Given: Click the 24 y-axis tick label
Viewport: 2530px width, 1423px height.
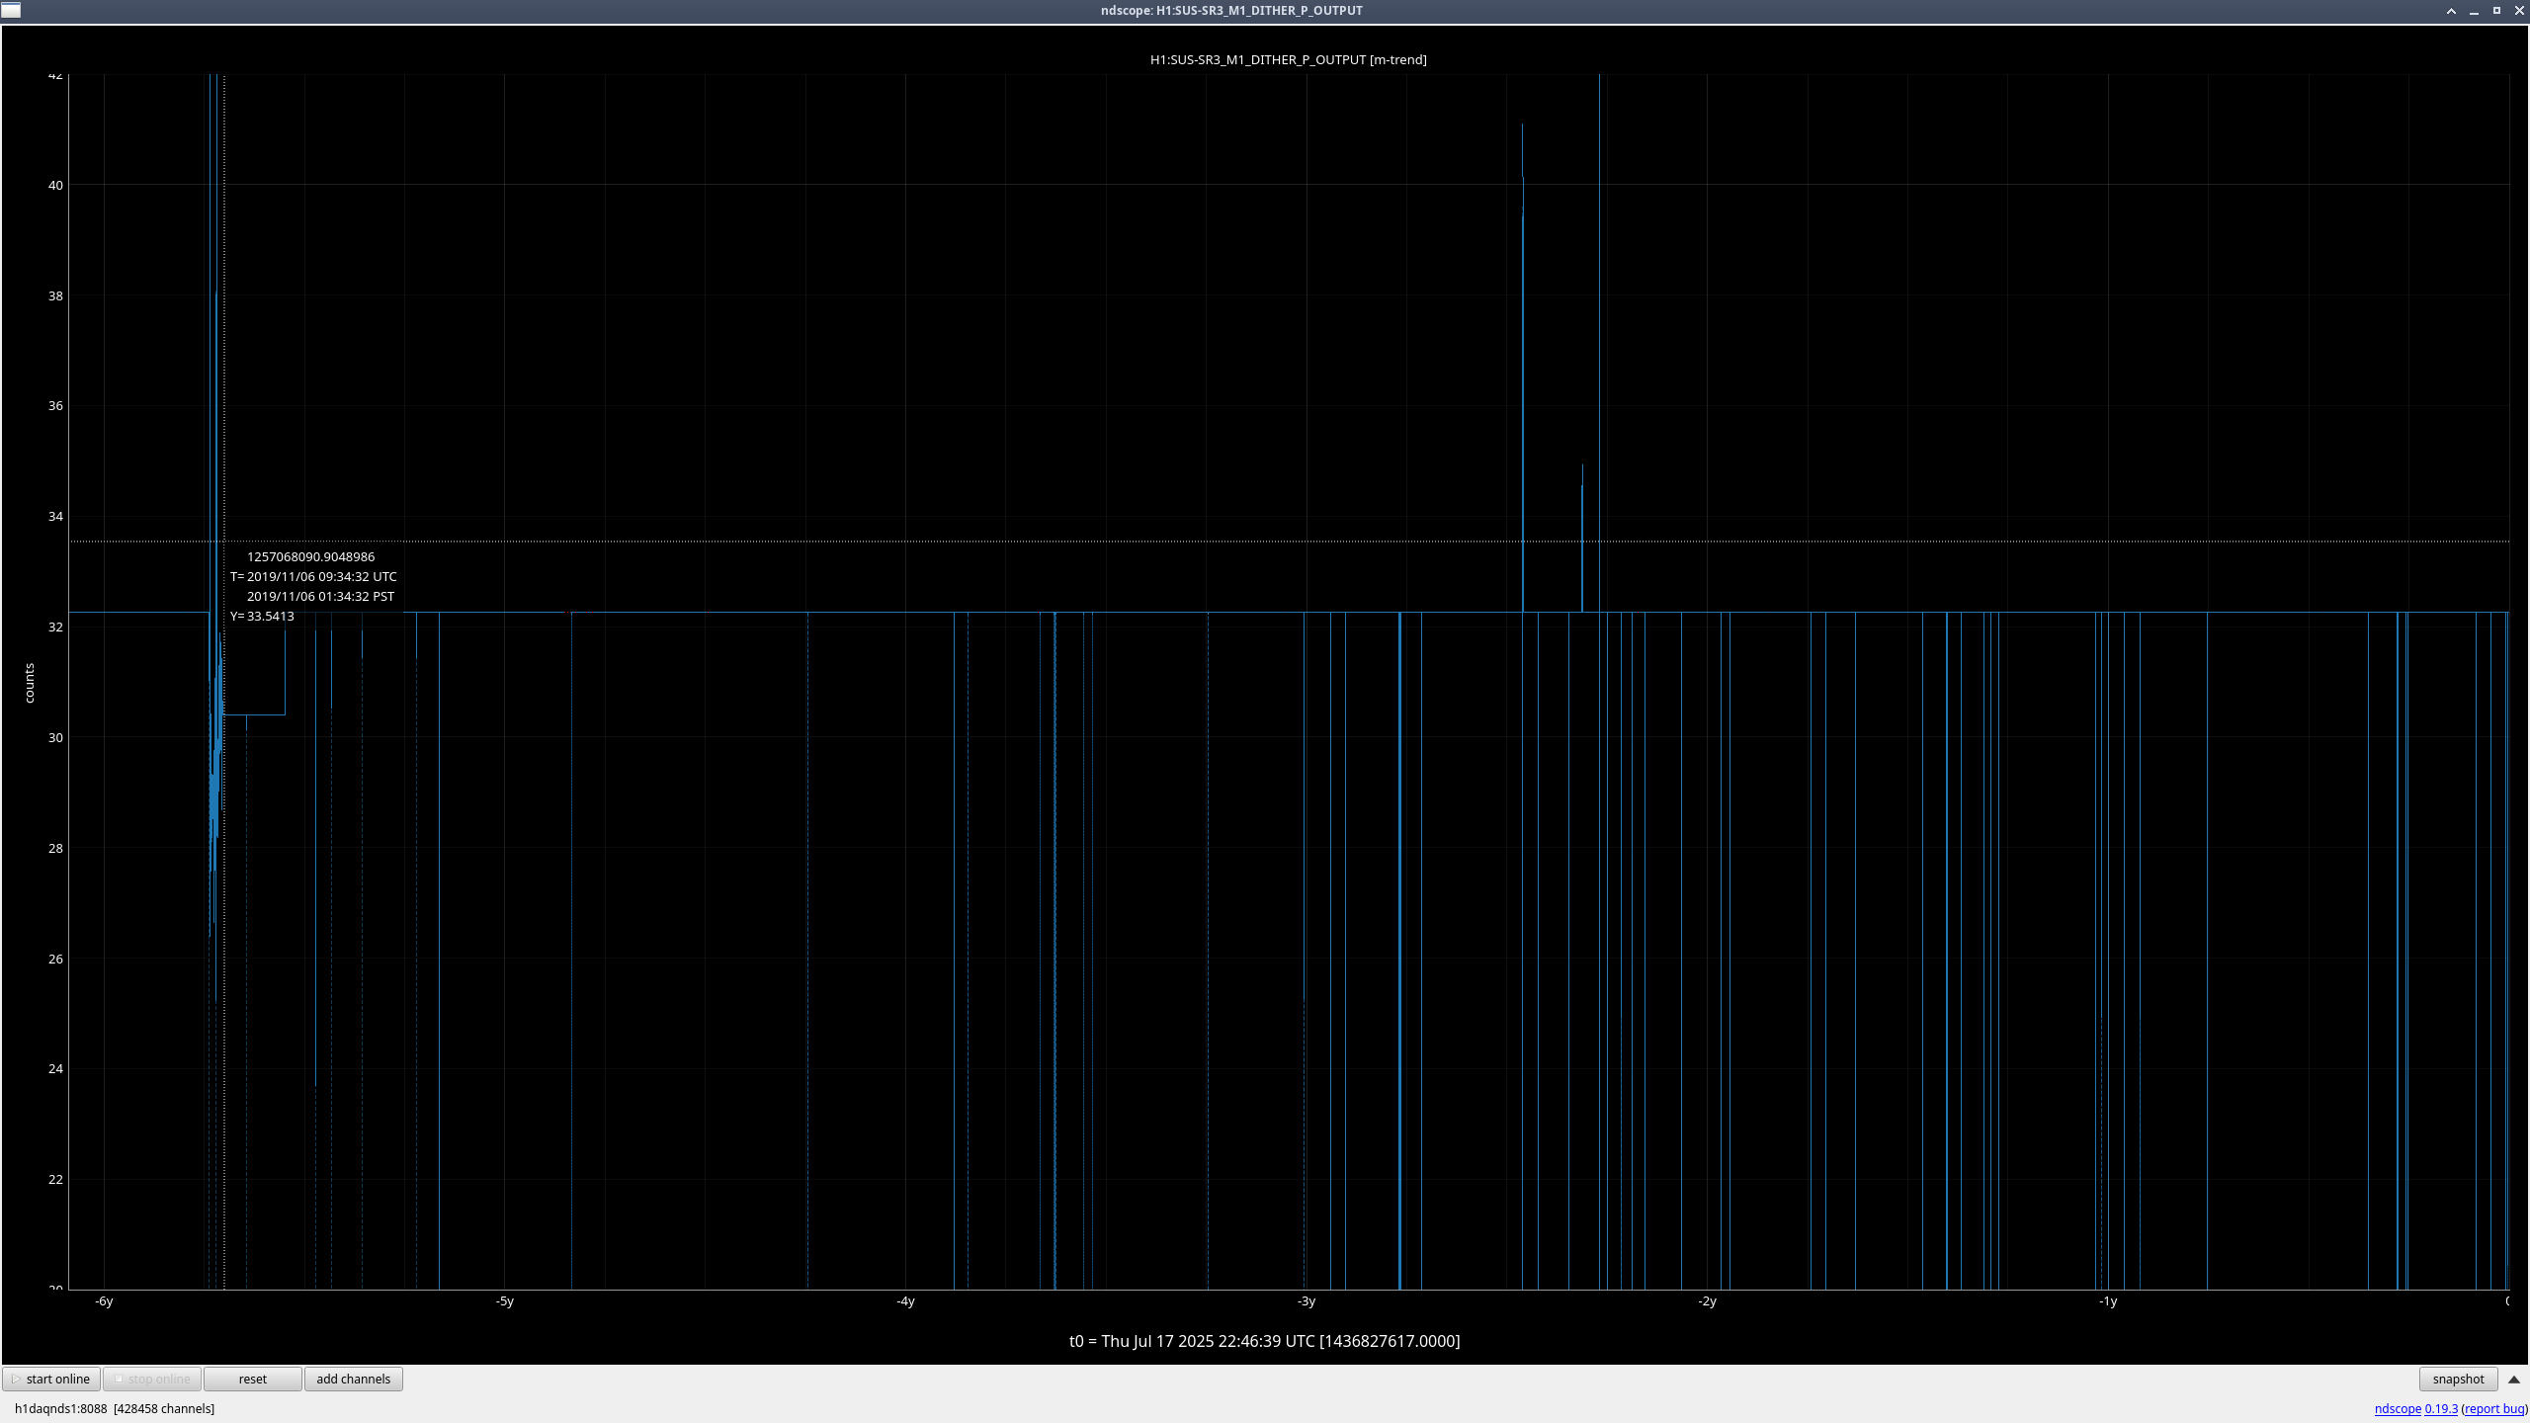Looking at the screenshot, I should click(x=55, y=1068).
